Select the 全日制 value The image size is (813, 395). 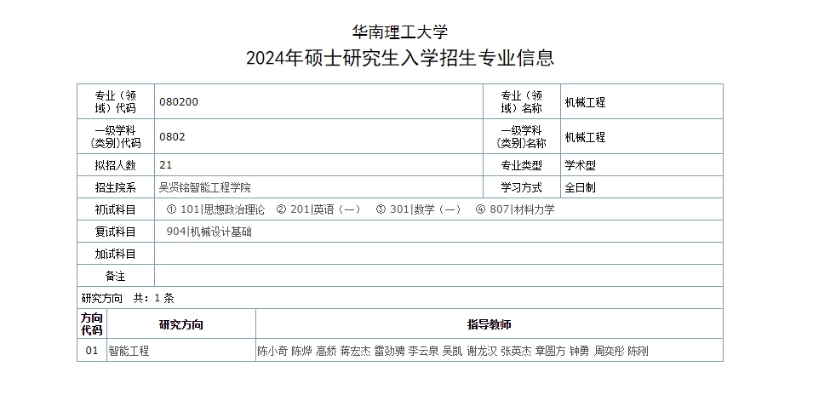580,187
